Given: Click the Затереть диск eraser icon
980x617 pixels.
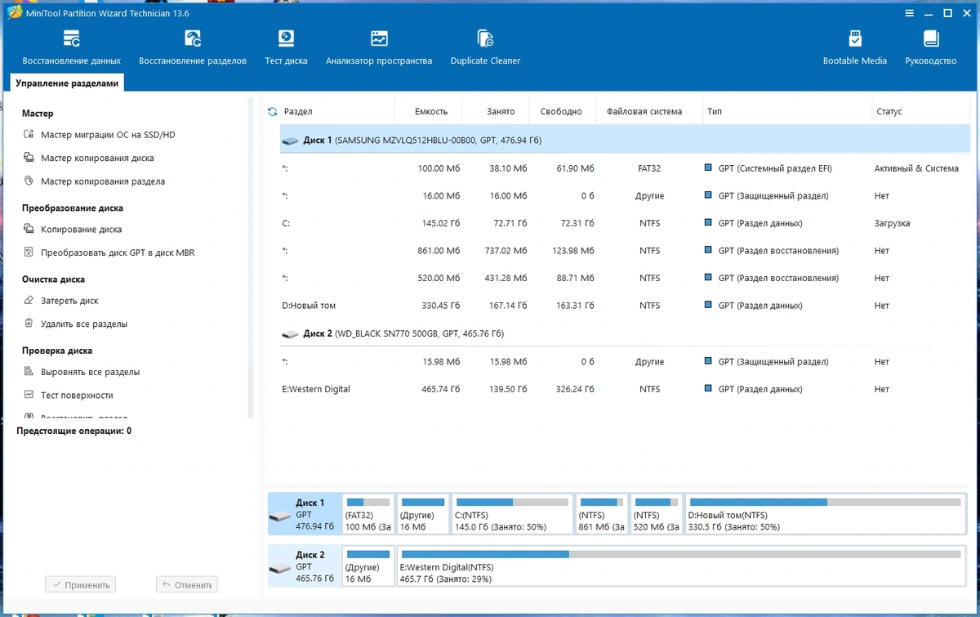Looking at the screenshot, I should (29, 301).
